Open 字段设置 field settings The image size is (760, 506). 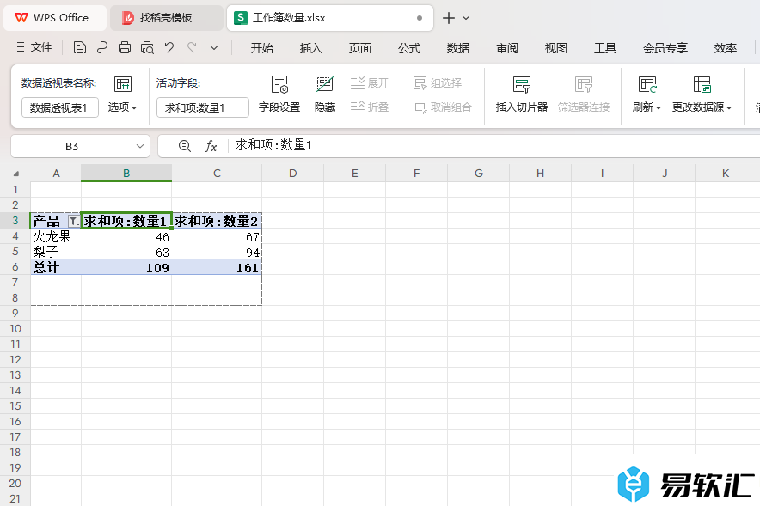[279, 94]
